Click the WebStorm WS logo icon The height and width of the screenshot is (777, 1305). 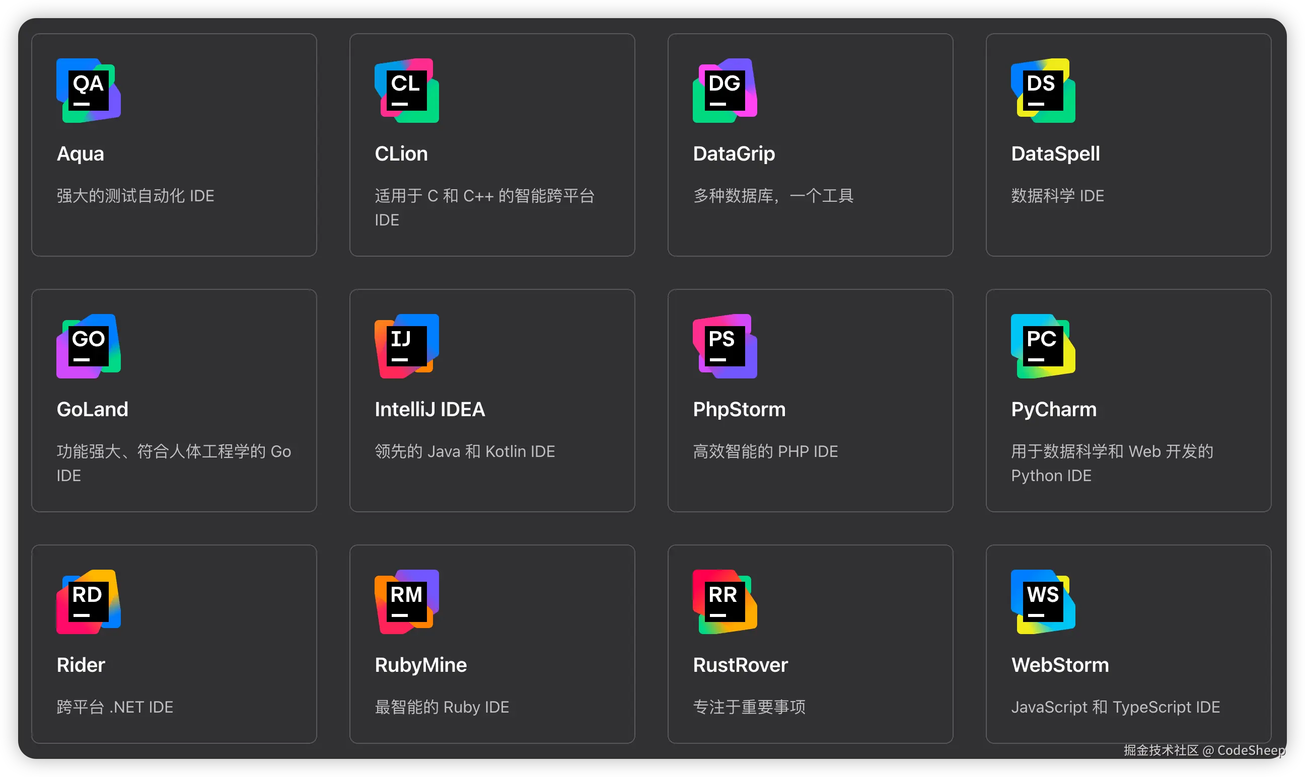[x=1043, y=601]
